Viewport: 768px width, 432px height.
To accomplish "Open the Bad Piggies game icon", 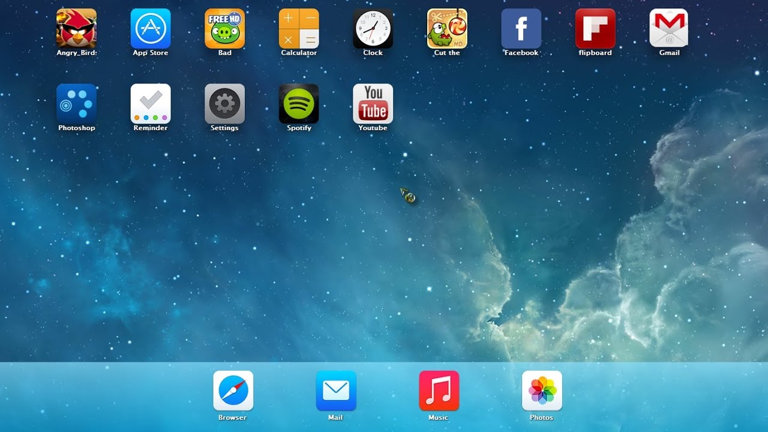I will [x=224, y=28].
